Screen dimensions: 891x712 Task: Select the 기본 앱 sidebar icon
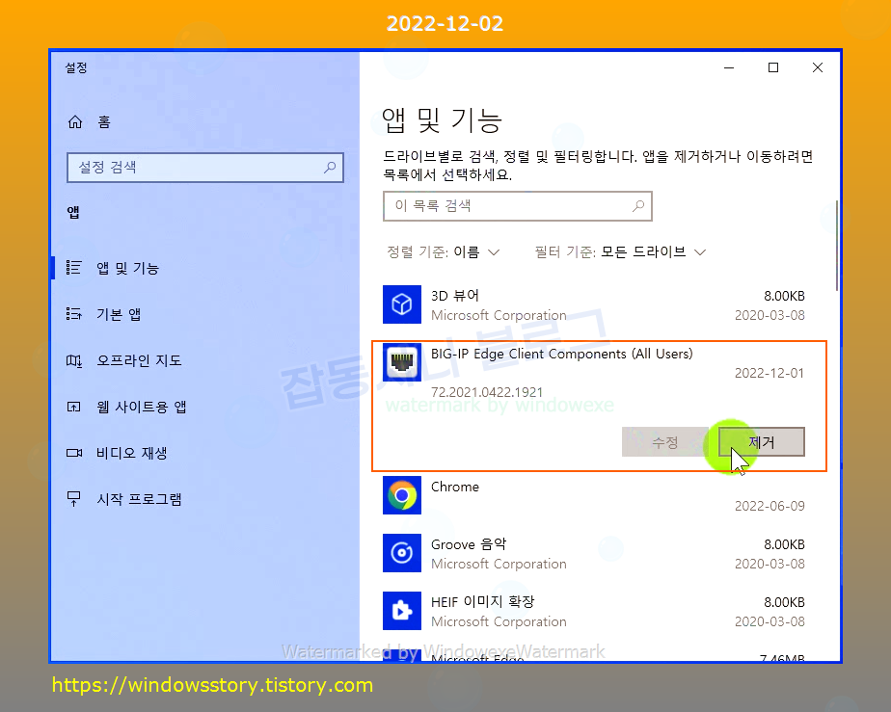click(74, 314)
